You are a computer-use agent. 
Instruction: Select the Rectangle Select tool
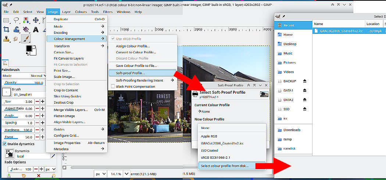(6, 20)
